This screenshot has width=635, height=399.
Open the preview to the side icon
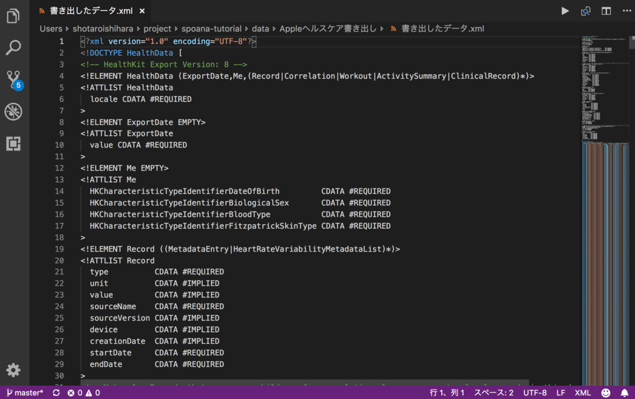(x=585, y=11)
